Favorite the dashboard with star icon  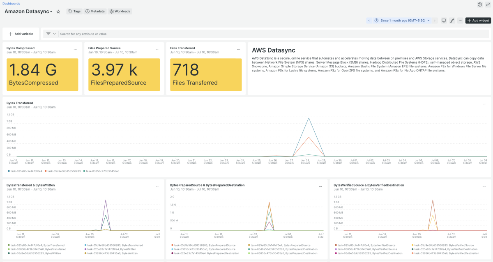tap(58, 11)
